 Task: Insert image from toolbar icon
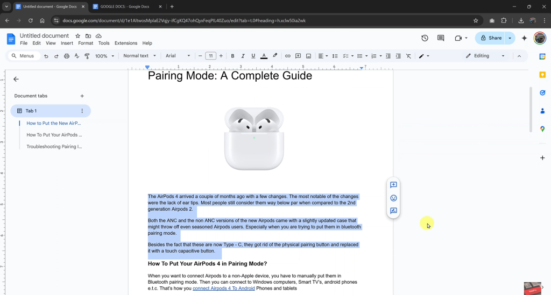point(308,56)
